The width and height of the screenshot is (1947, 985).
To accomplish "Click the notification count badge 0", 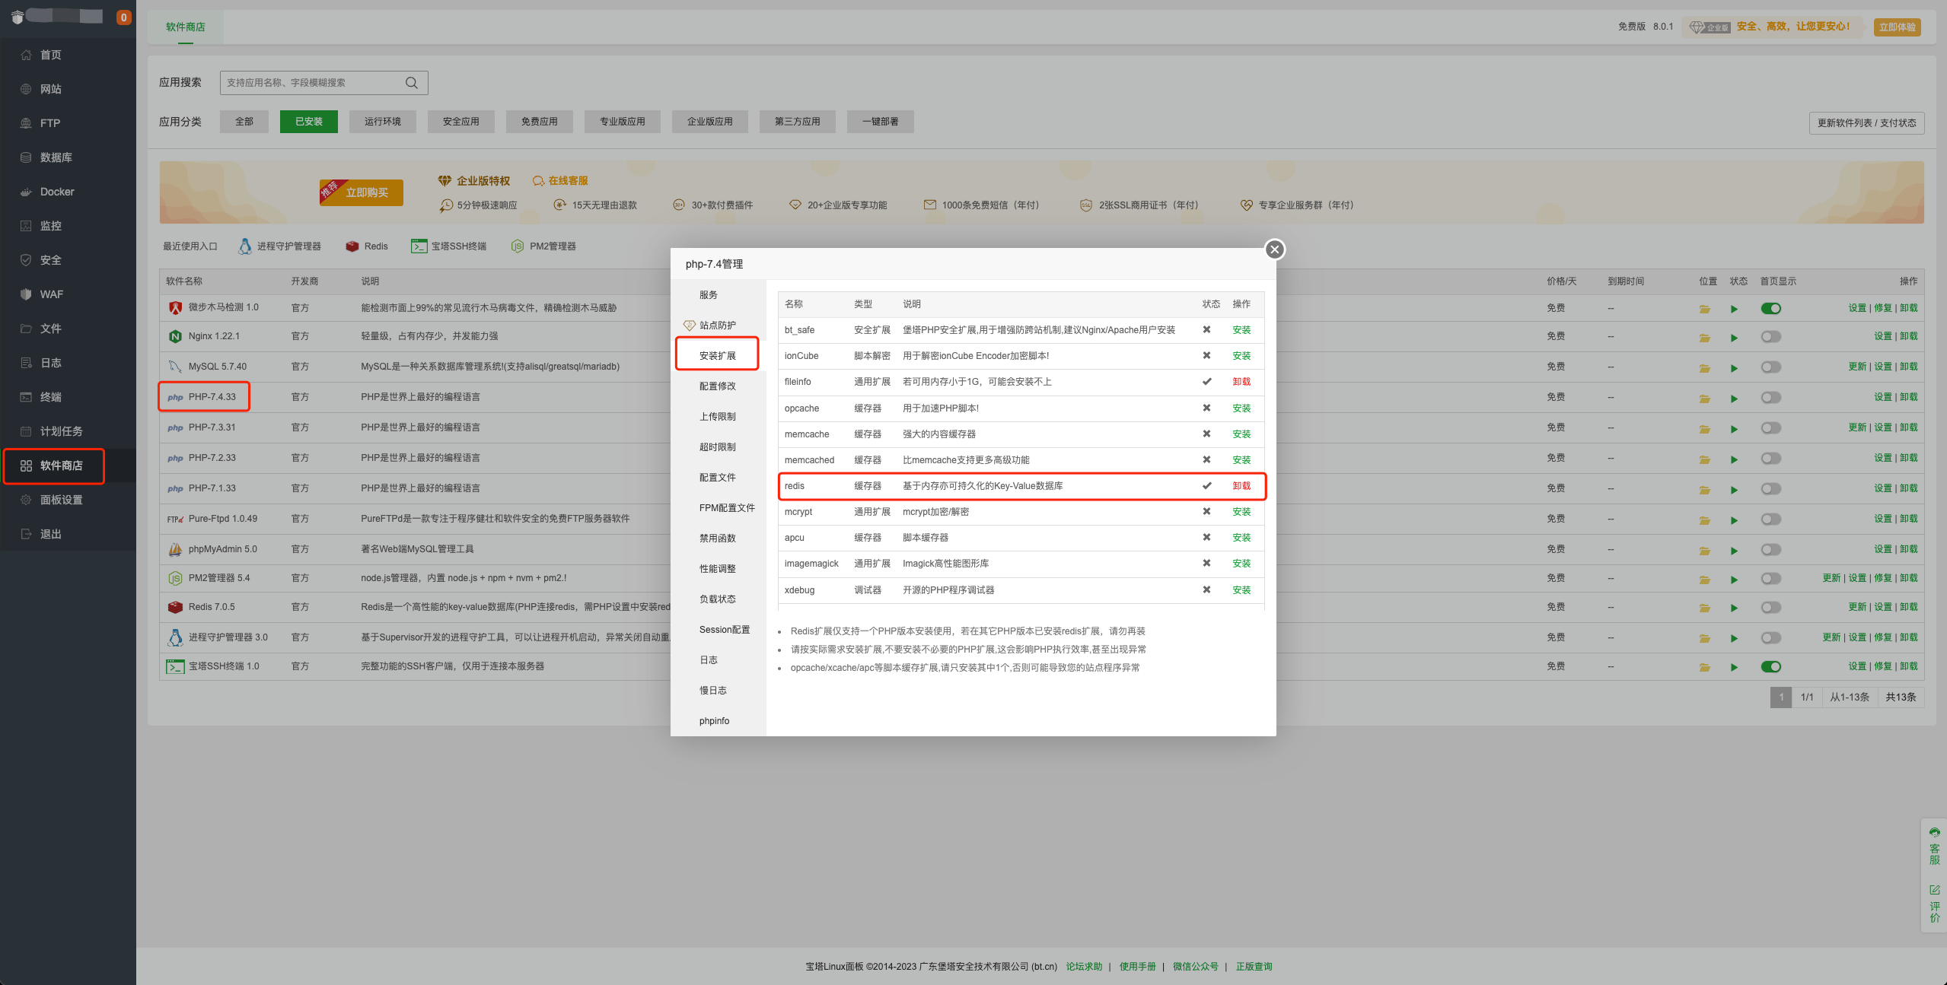I will pyautogui.click(x=123, y=17).
